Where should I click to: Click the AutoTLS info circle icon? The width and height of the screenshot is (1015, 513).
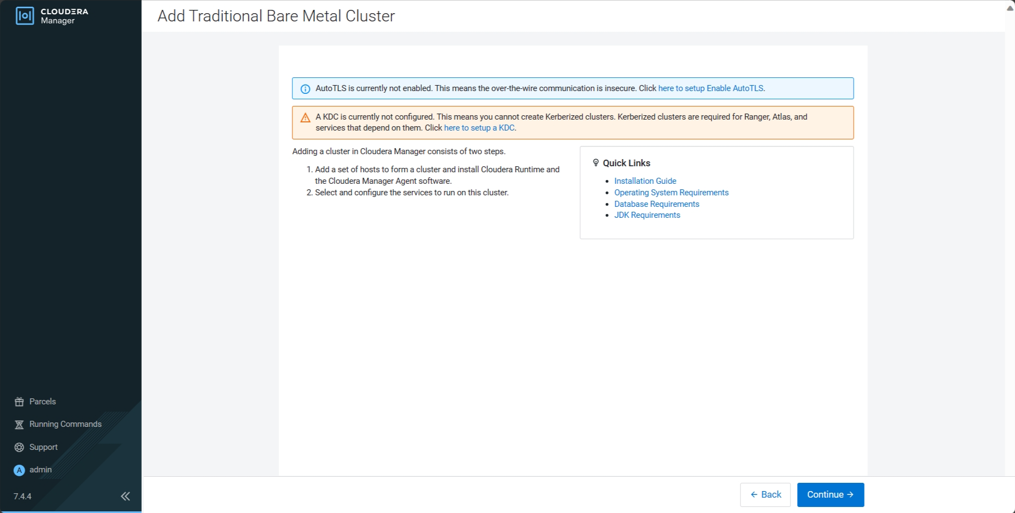305,89
